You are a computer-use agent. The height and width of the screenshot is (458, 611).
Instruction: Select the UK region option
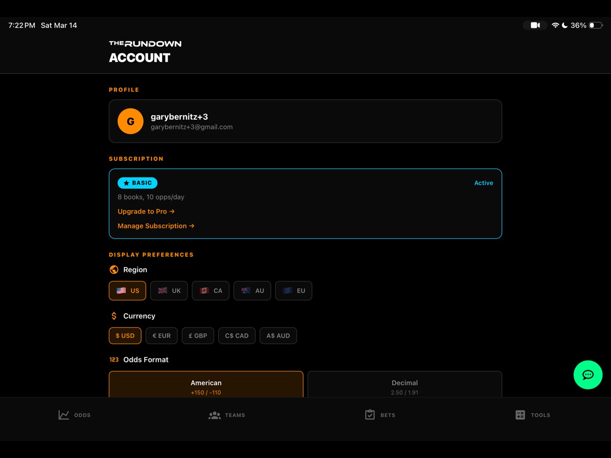tap(169, 291)
